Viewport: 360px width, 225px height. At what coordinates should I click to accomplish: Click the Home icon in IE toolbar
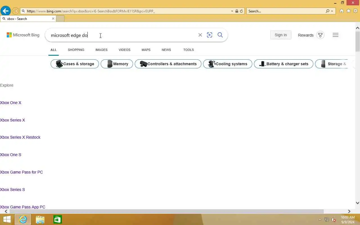pyautogui.click(x=341, y=11)
